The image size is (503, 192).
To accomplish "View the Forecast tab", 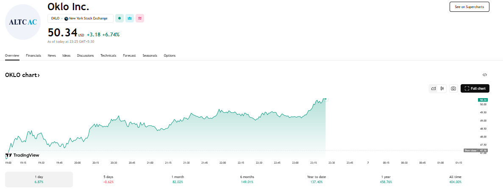I will coord(129,55).
